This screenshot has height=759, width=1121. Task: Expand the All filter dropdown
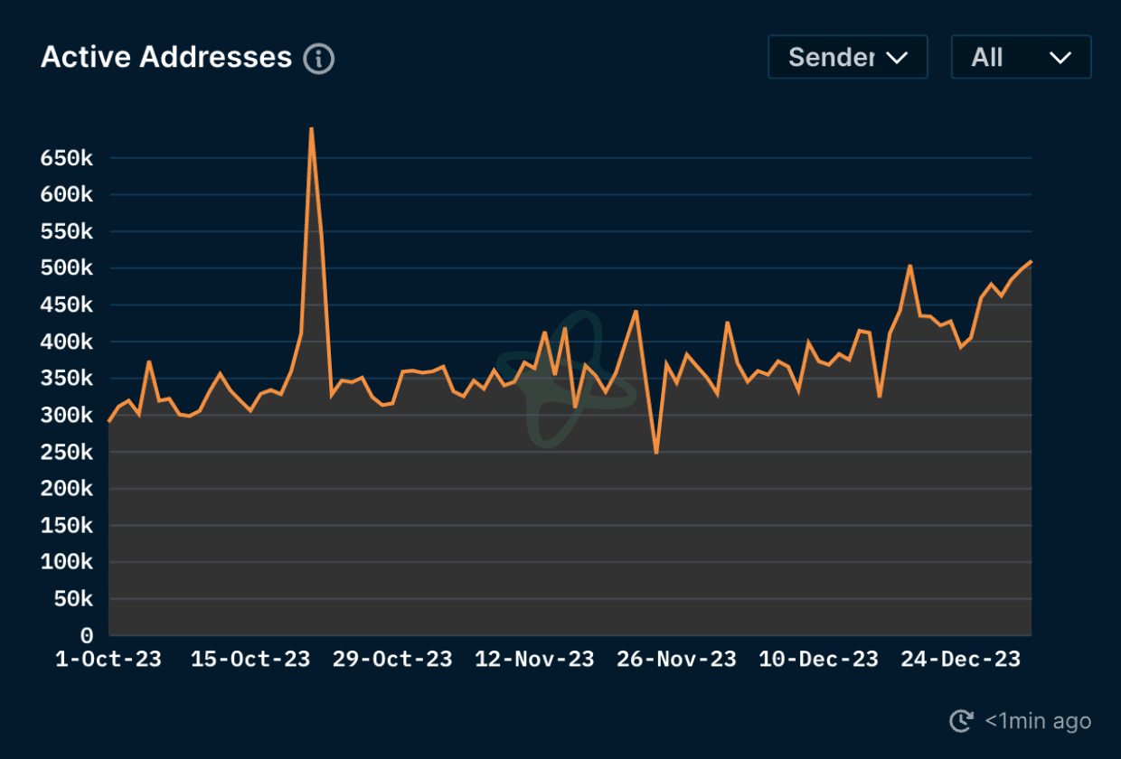click(1021, 58)
